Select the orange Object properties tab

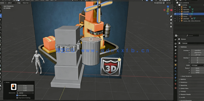tap(175, 65)
